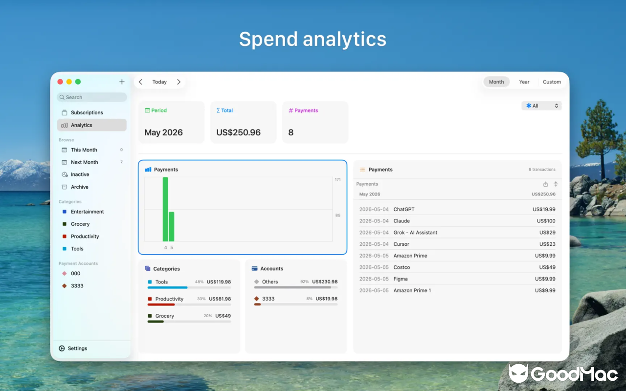Select the Figma payment row
Screen dimensions: 626x391
(x=457, y=279)
